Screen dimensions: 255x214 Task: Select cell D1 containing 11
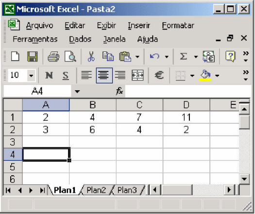click(187, 117)
